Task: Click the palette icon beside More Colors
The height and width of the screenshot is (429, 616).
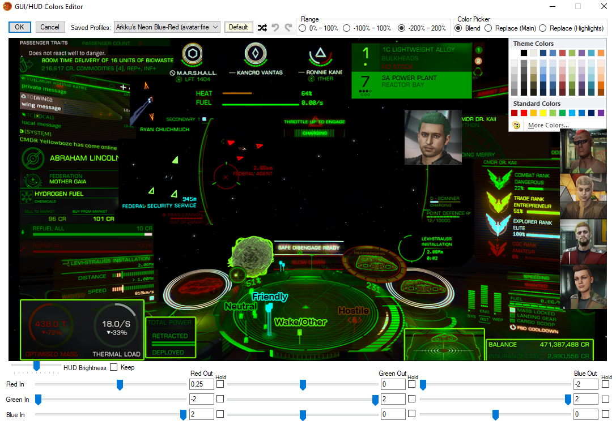Action: point(516,125)
